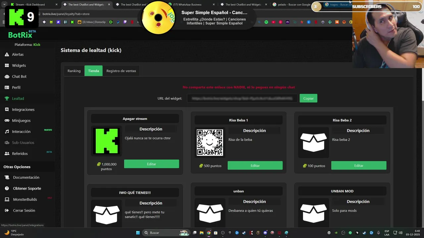Click the unban item box thumbnail
The width and height of the screenshot is (424, 238).
point(210,213)
